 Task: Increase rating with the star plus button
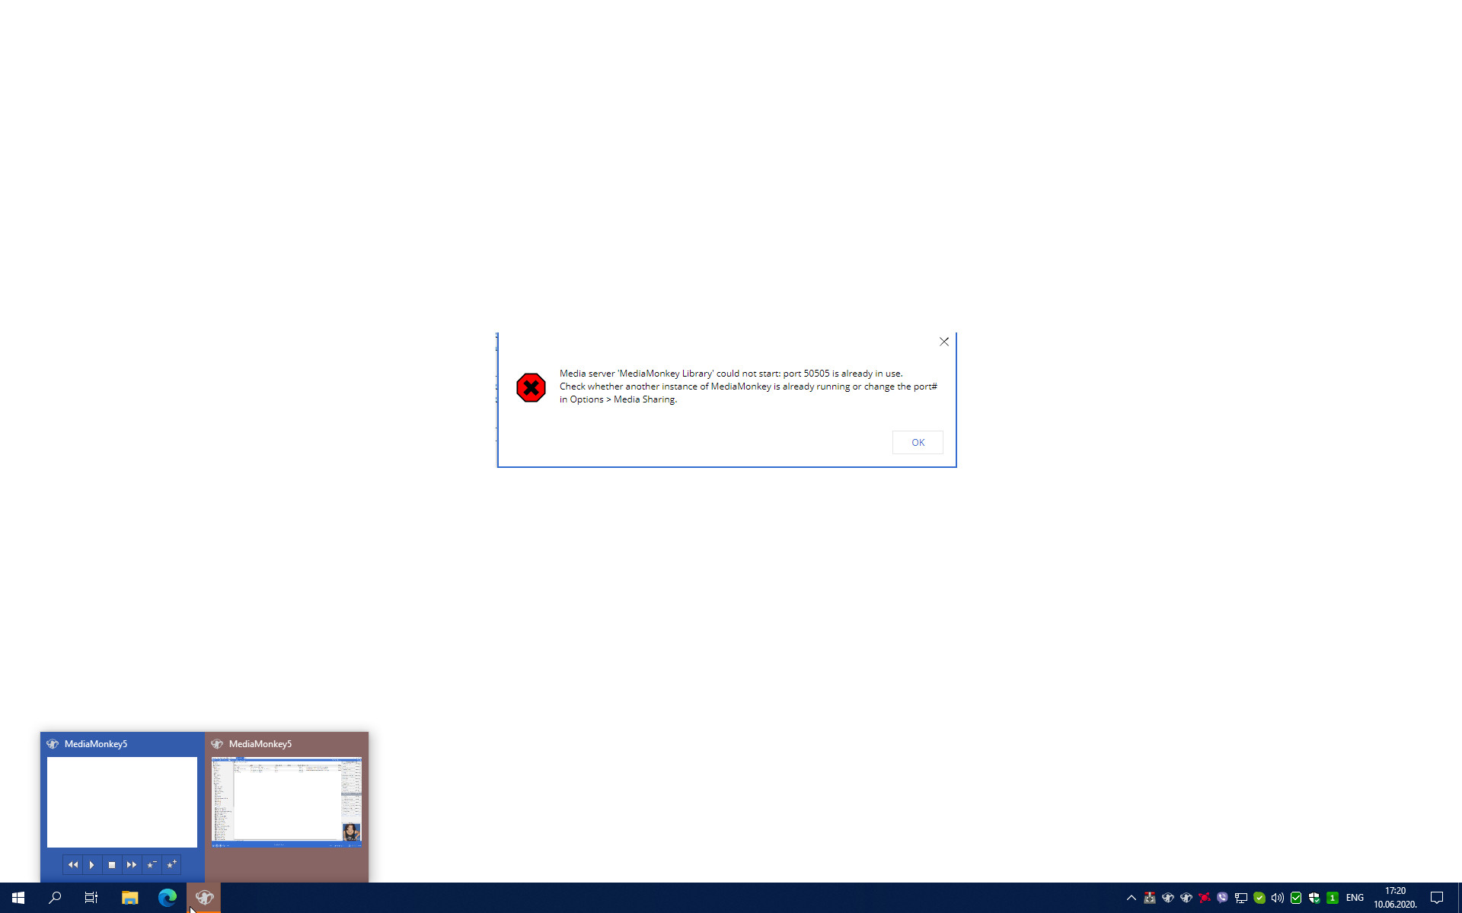pos(171,865)
